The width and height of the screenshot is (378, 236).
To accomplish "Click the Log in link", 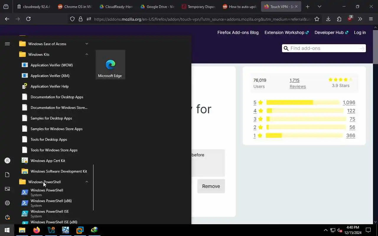I will (360, 32).
